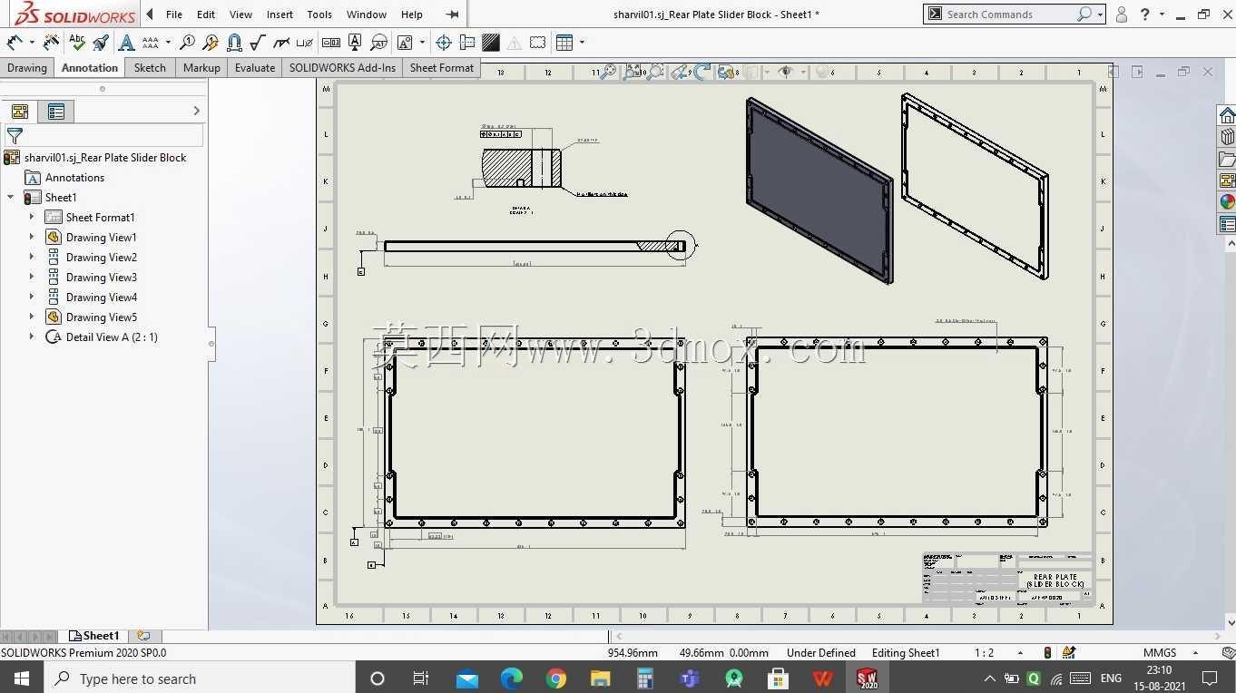The image size is (1236, 693).
Task: Insert a Datum Target
Action: pos(378,42)
